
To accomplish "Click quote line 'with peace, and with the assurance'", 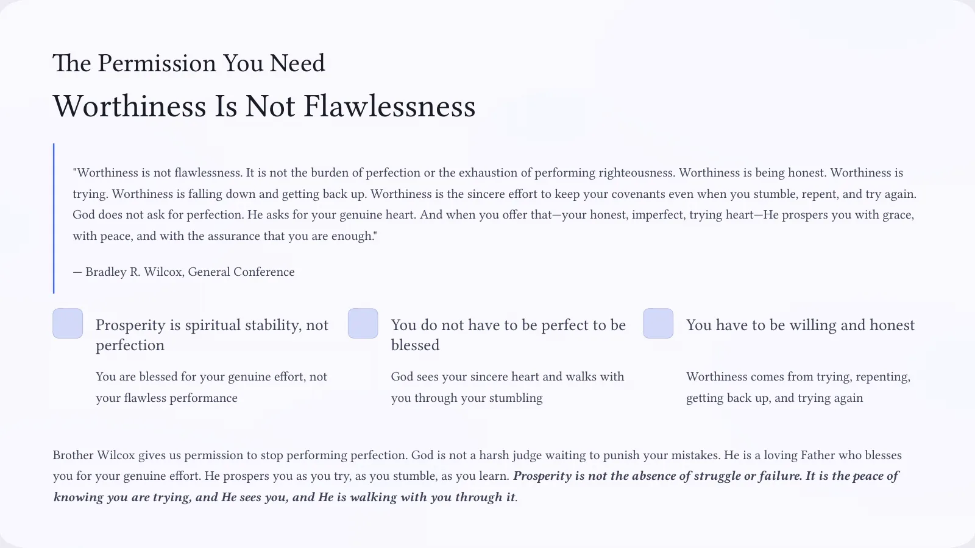I will (225, 236).
